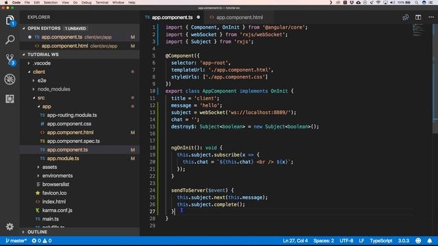Click the master branch indicator
Screen dimensions: 438x246
[x=16, y=241]
